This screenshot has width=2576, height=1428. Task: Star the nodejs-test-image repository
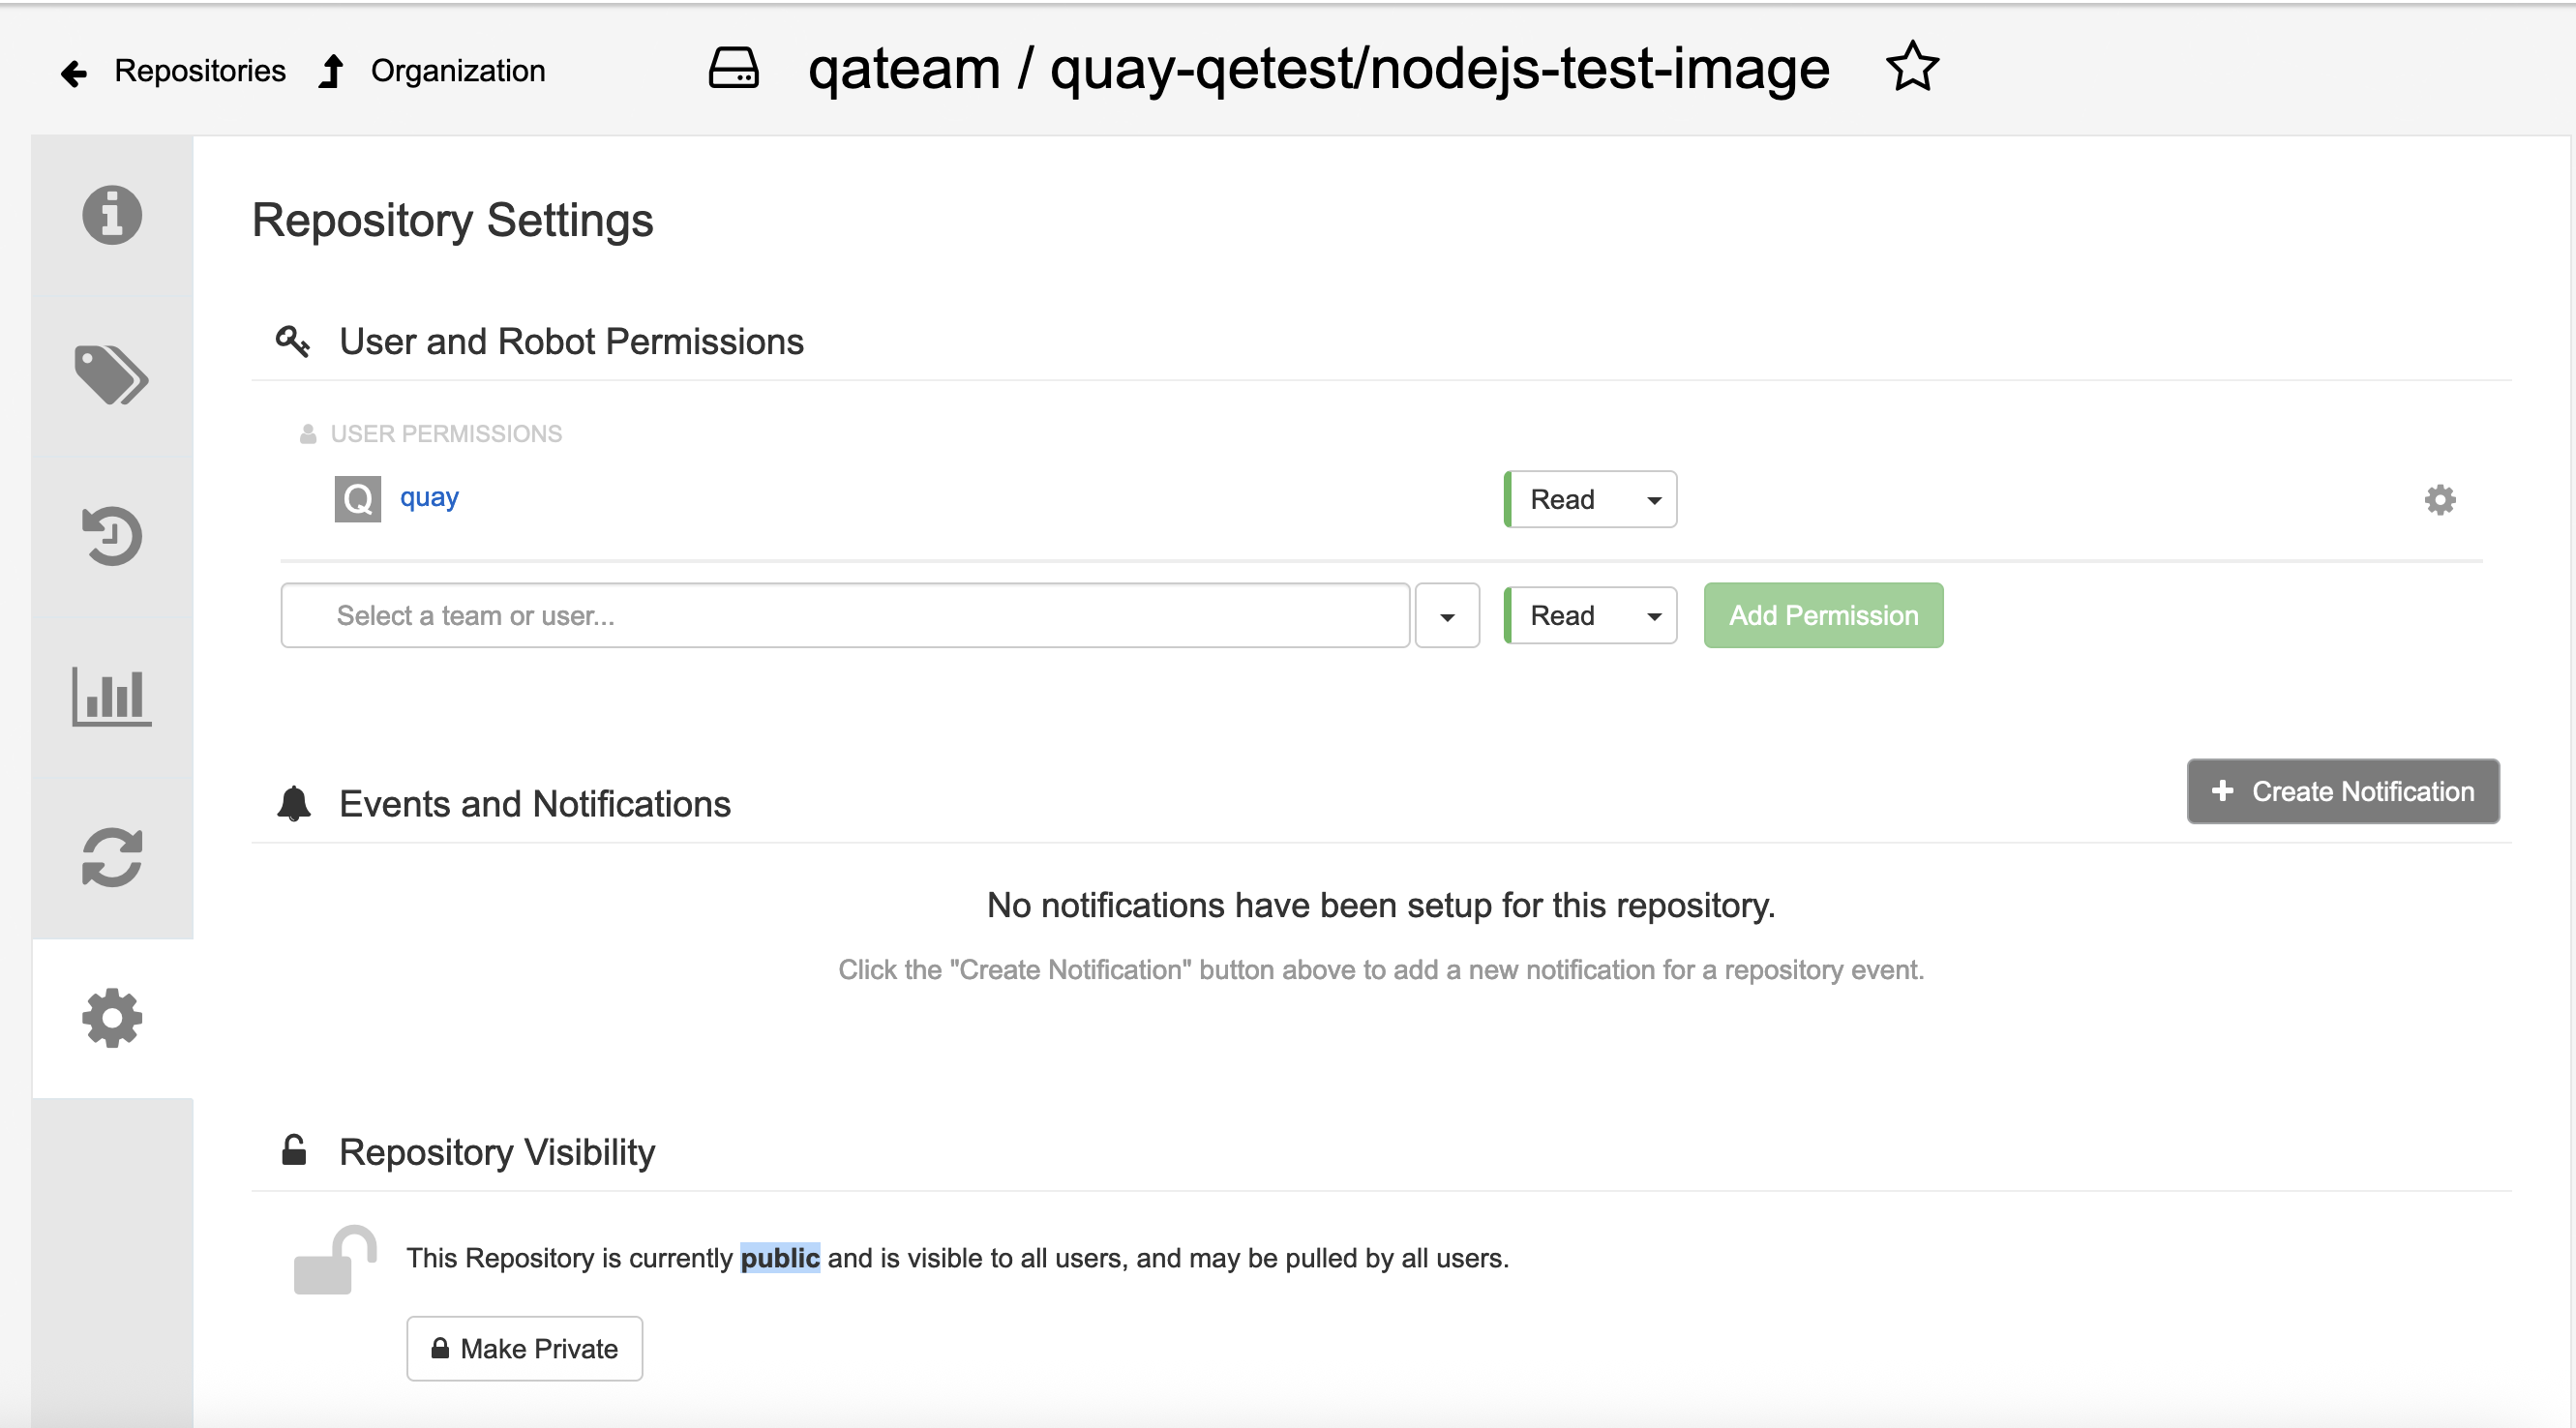coord(1912,68)
